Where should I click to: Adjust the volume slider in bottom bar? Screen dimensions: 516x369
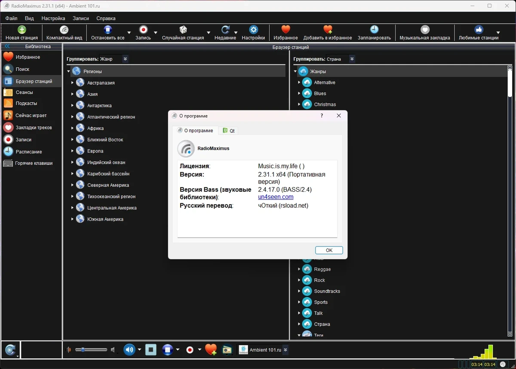coord(91,350)
